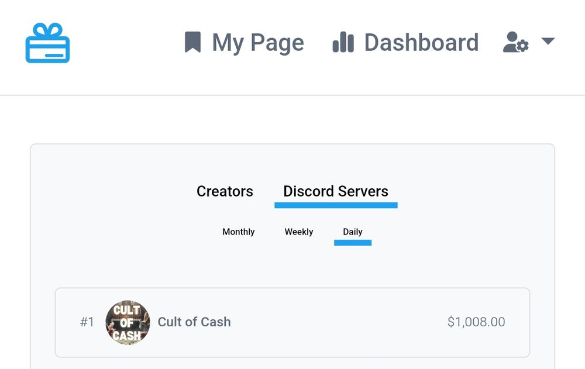Click the blue ribbon under Discord Servers

point(336,205)
